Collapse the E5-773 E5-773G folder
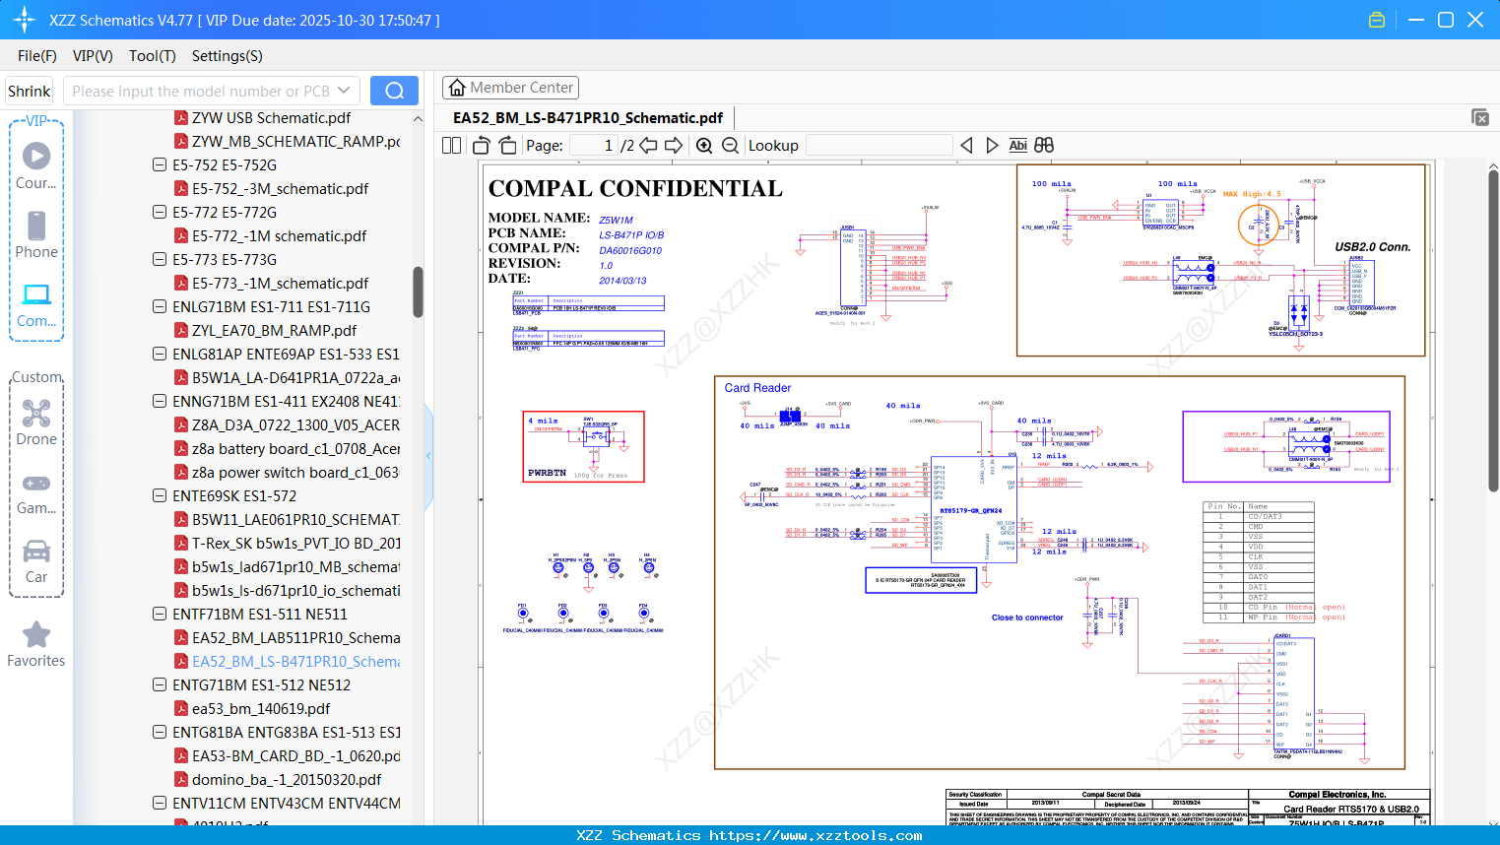The width and height of the screenshot is (1500, 845). 160,259
